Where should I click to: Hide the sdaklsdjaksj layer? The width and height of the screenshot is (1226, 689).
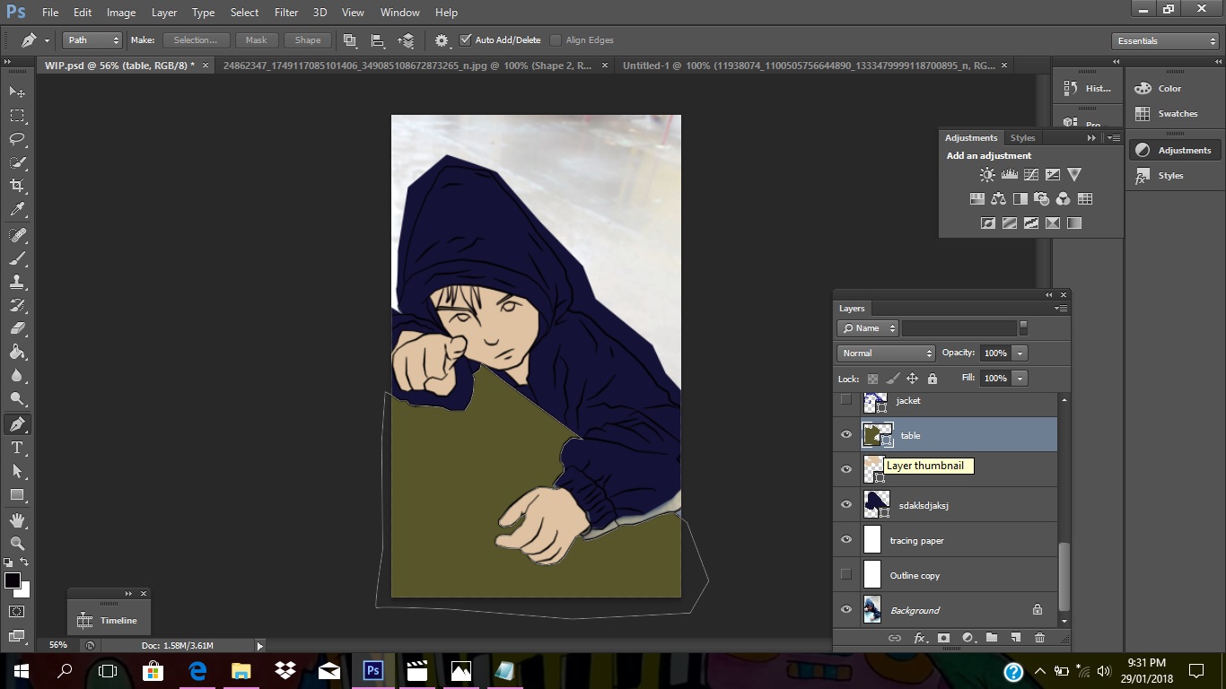tap(845, 505)
